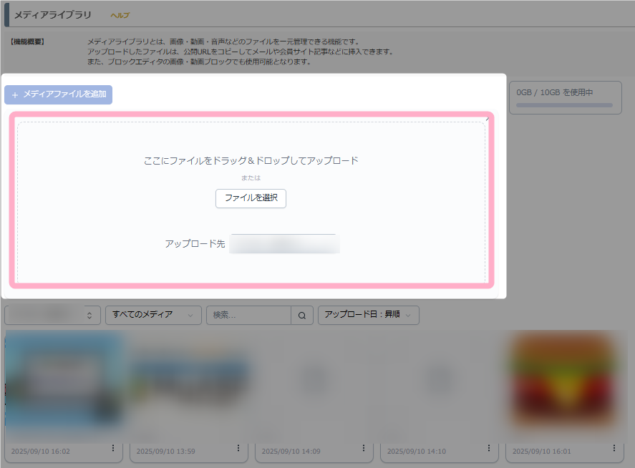This screenshot has height=468, width=635.
Task: Open three-dot menu for the 2025/09/10 16:01 item
Action: pos(614,448)
